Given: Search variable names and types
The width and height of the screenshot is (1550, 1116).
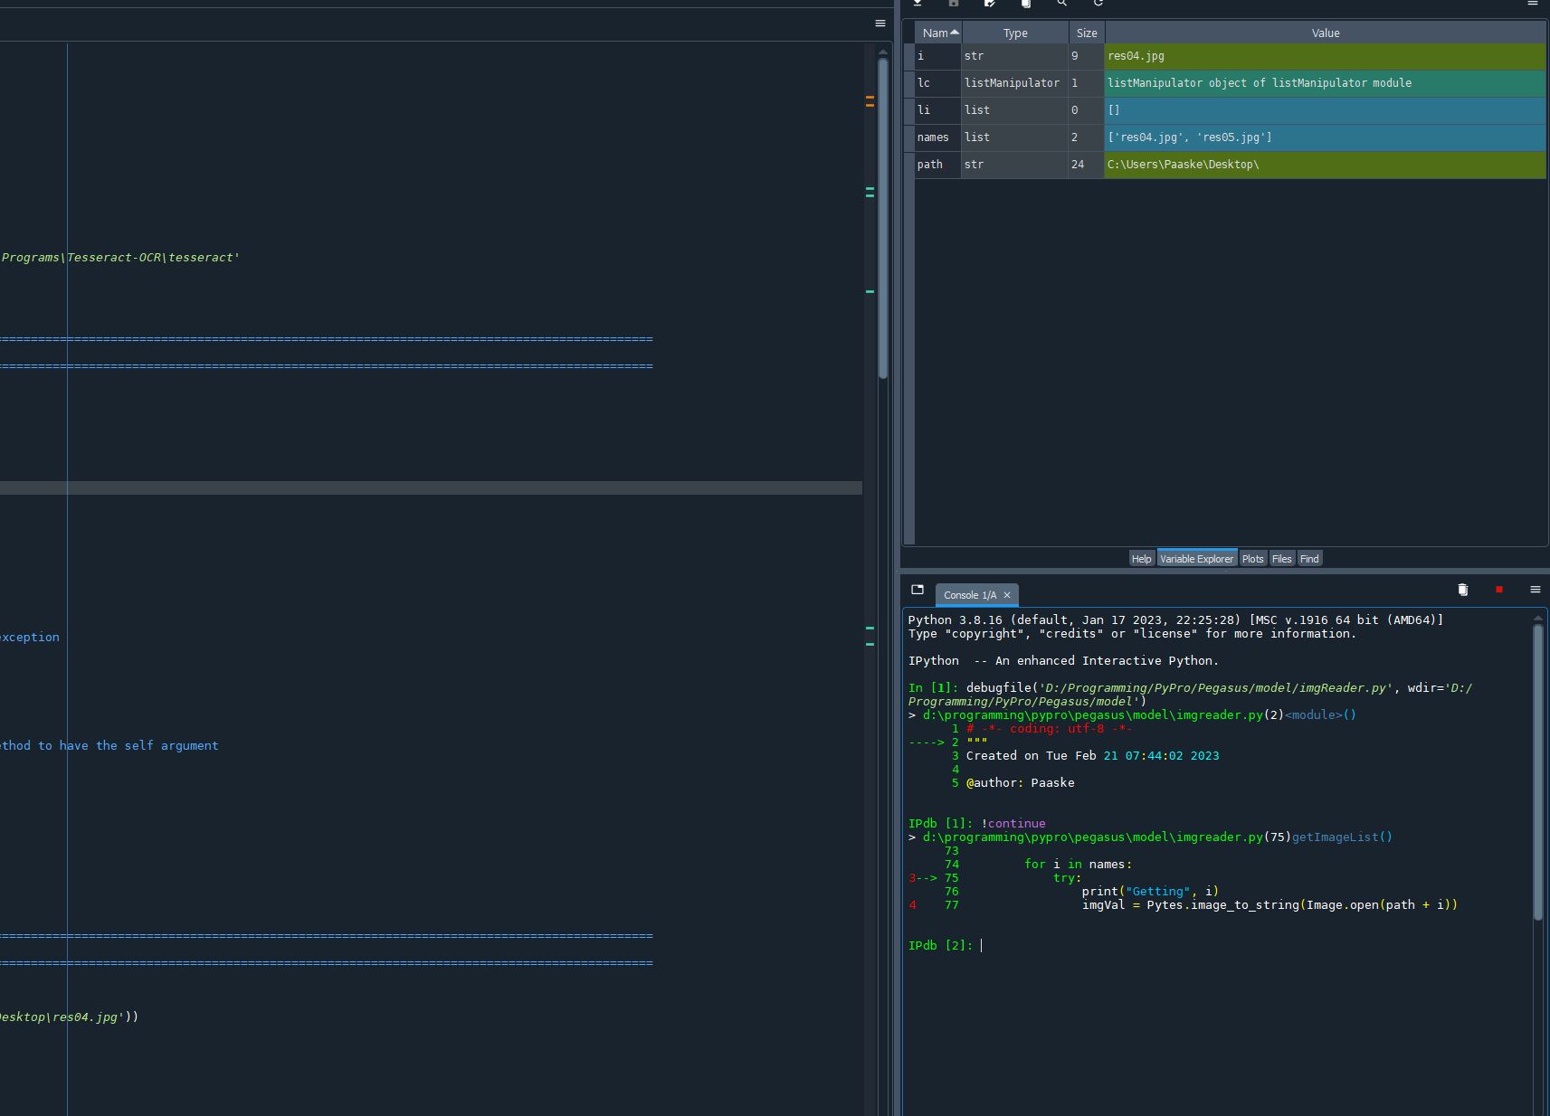Looking at the screenshot, I should (x=1061, y=5).
